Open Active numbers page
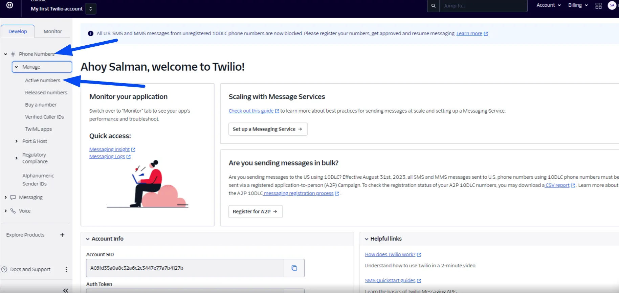Screen dimensions: 619x293 [x=43, y=80]
